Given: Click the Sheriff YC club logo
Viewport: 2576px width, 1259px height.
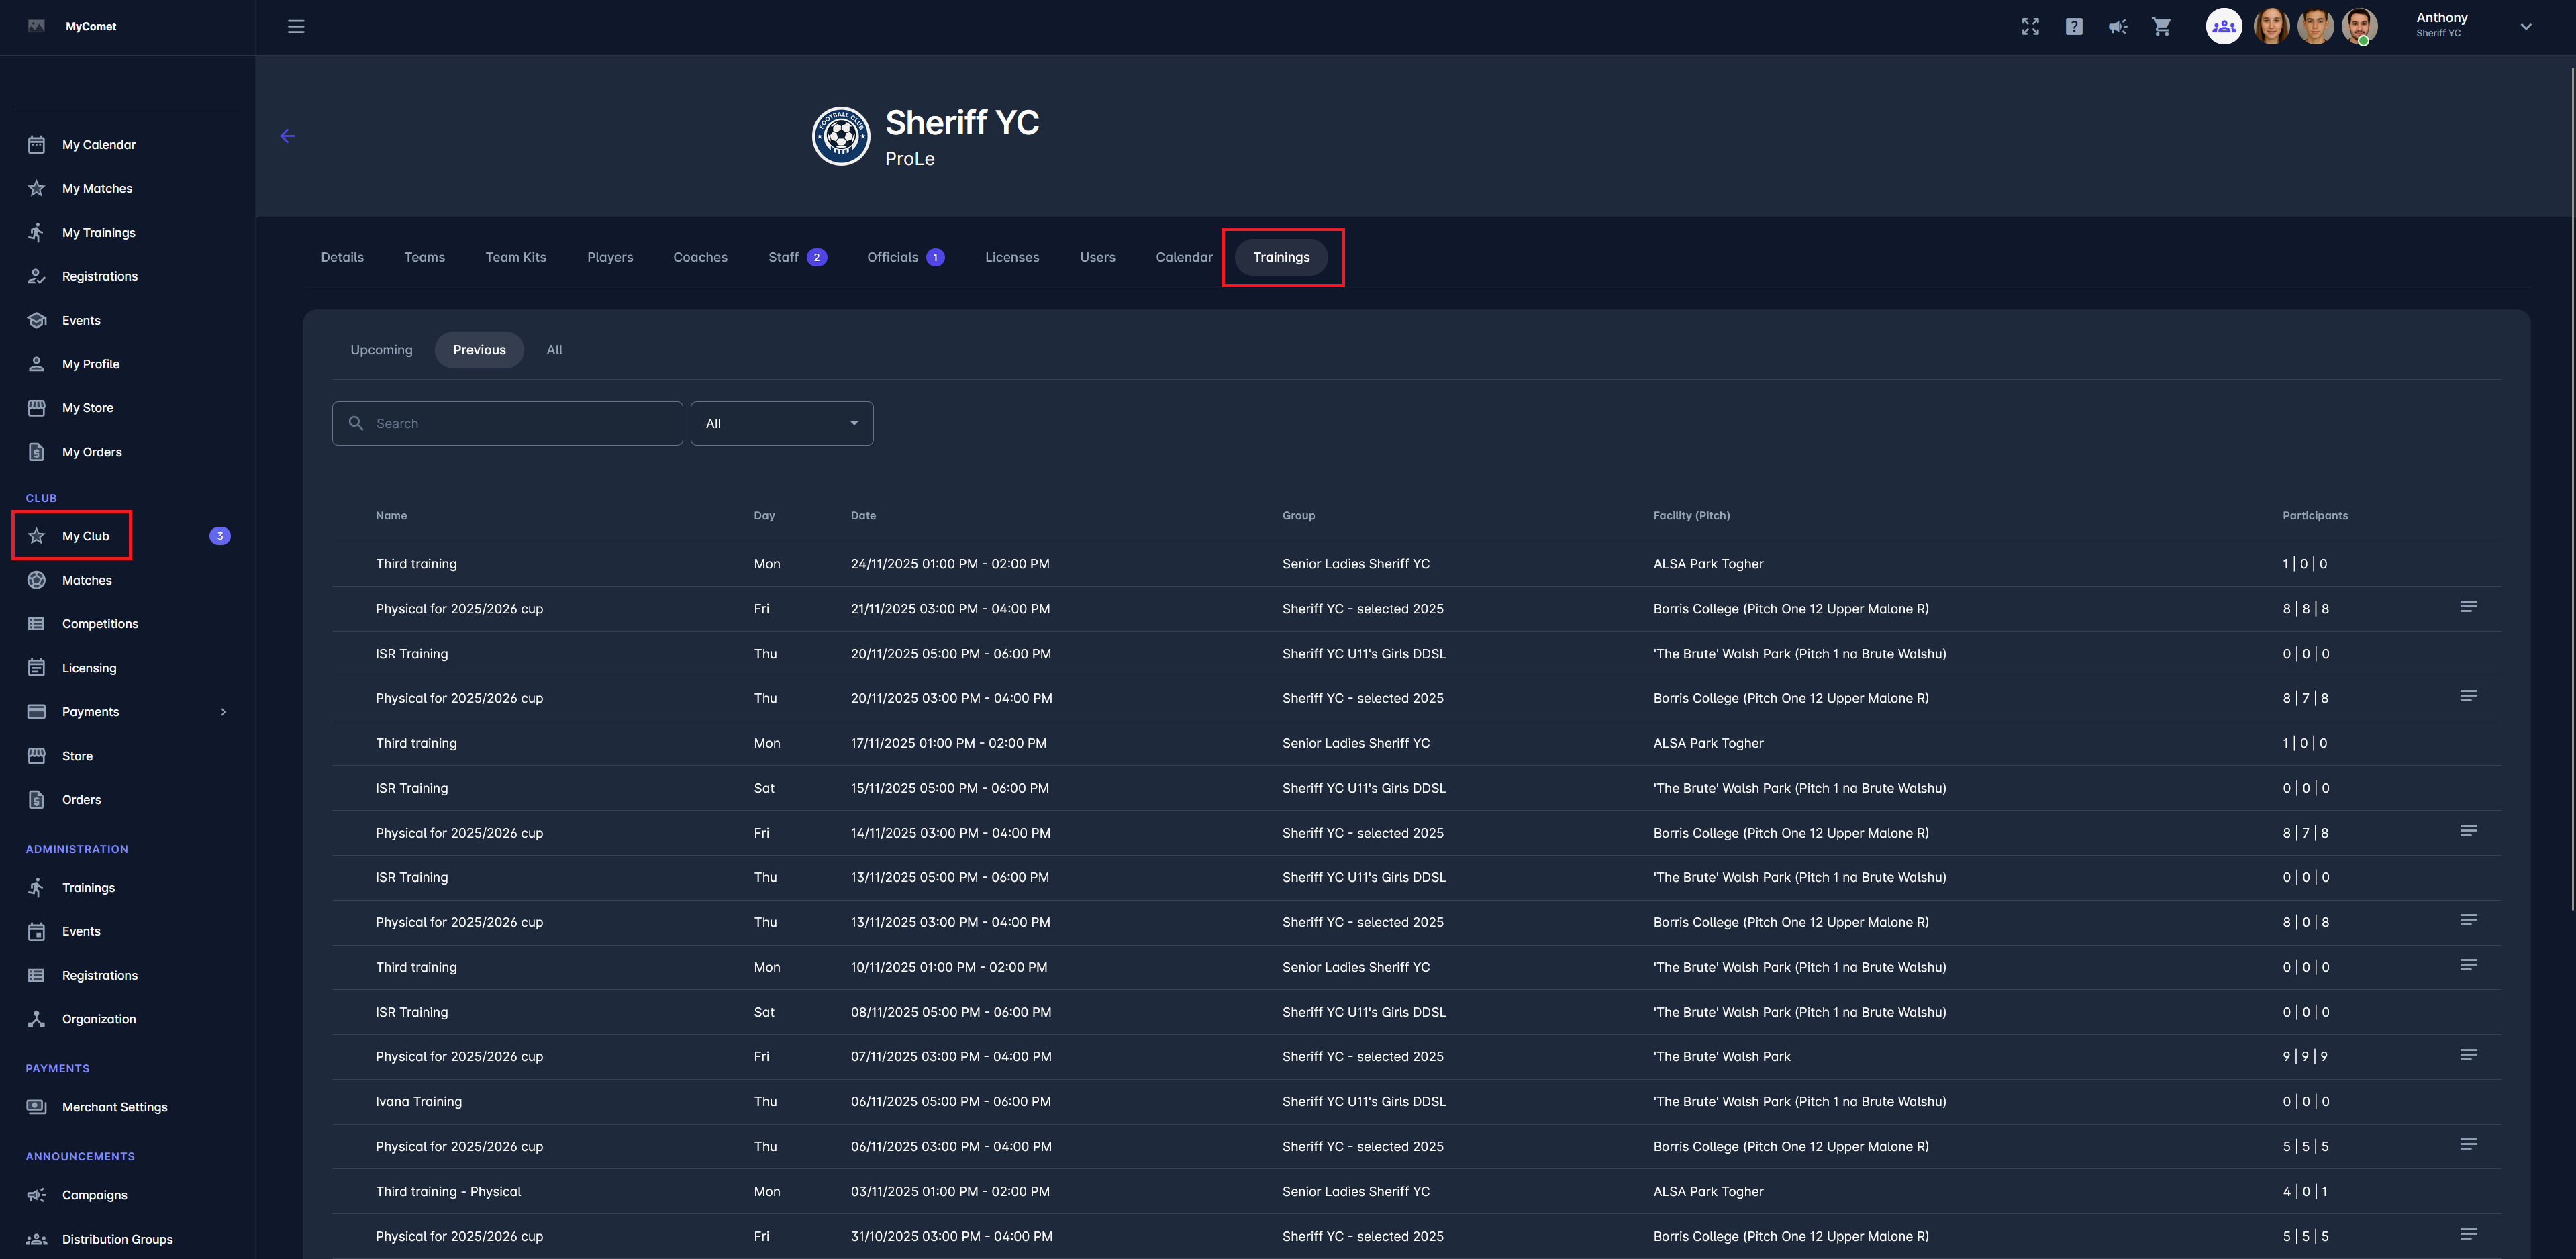Looking at the screenshot, I should click(x=841, y=136).
